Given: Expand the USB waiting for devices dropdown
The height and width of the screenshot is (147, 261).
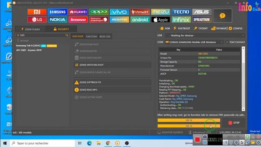Looking at the screenshot, I should [x=205, y=36].
